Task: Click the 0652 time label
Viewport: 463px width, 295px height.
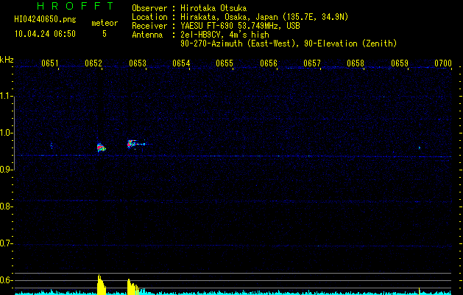Action: tap(93, 63)
